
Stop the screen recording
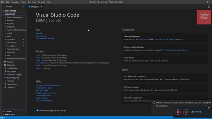click(178, 112)
